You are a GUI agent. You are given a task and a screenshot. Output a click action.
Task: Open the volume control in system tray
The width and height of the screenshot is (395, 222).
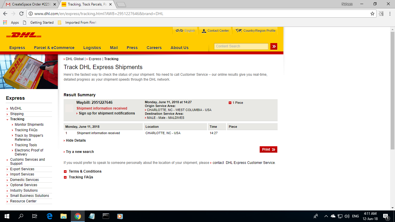click(347, 216)
